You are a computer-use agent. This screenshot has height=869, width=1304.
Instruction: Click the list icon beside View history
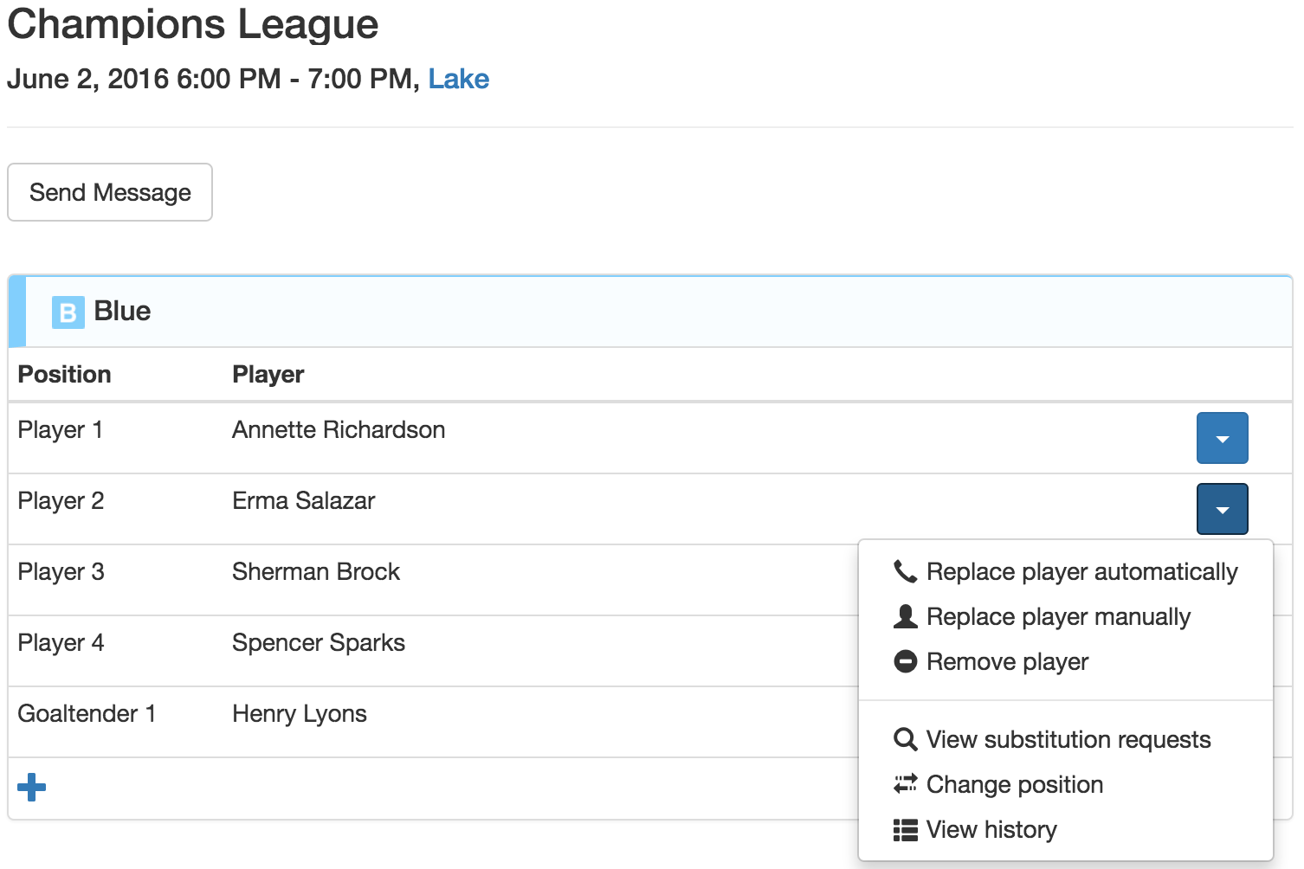905,830
